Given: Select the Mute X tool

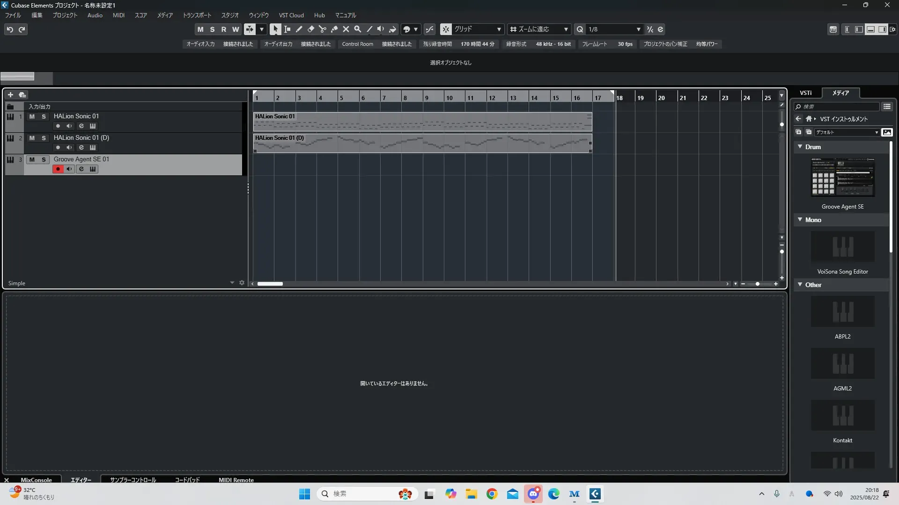Looking at the screenshot, I should (346, 29).
